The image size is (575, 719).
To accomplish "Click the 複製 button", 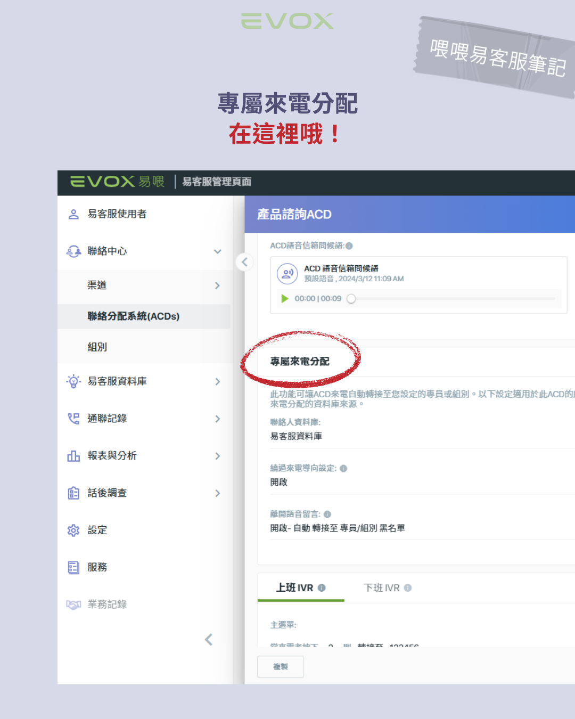I will pos(281,667).
